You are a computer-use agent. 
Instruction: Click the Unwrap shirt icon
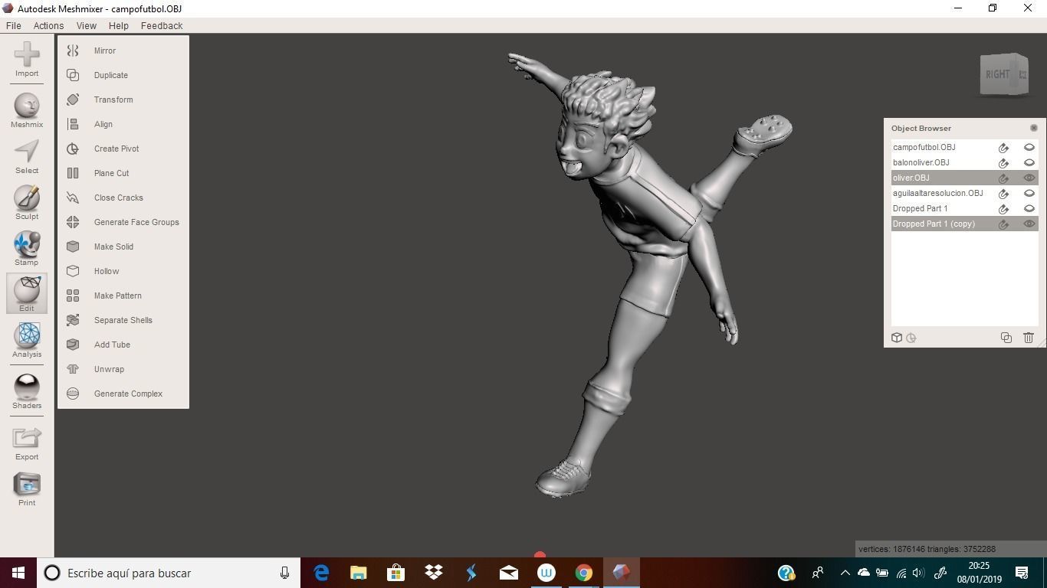click(x=73, y=369)
